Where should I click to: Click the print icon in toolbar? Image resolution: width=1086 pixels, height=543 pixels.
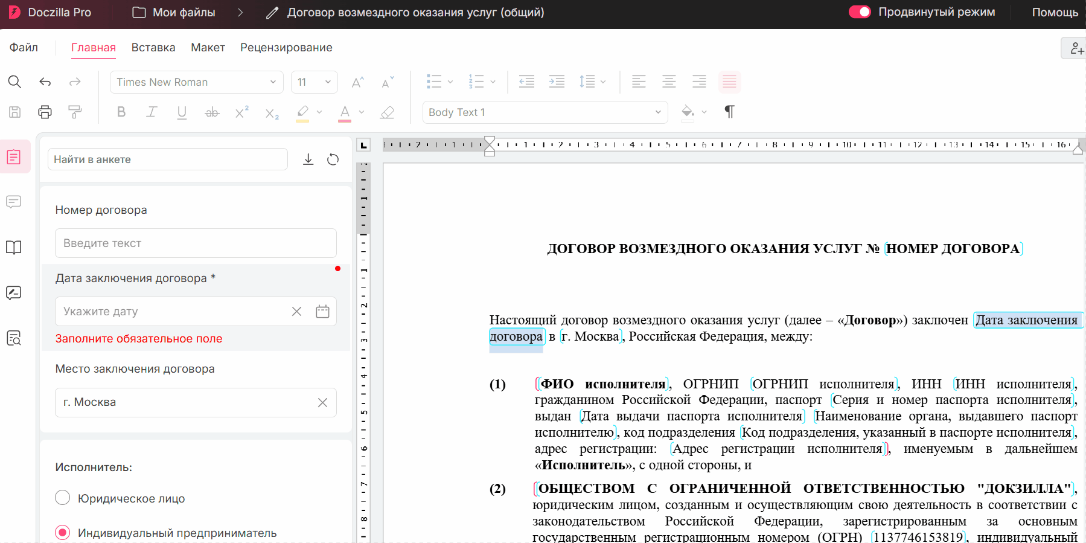click(x=45, y=112)
